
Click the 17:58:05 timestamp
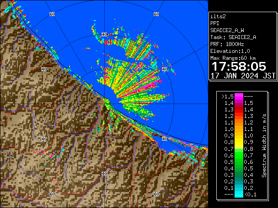[239, 66]
